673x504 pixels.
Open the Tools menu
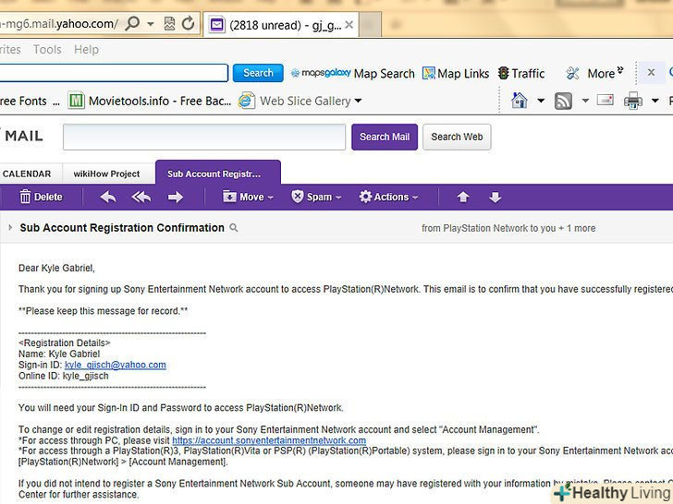click(x=47, y=50)
